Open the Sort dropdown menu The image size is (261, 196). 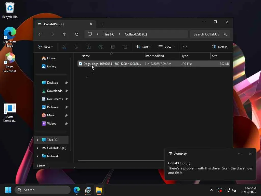[144, 47]
